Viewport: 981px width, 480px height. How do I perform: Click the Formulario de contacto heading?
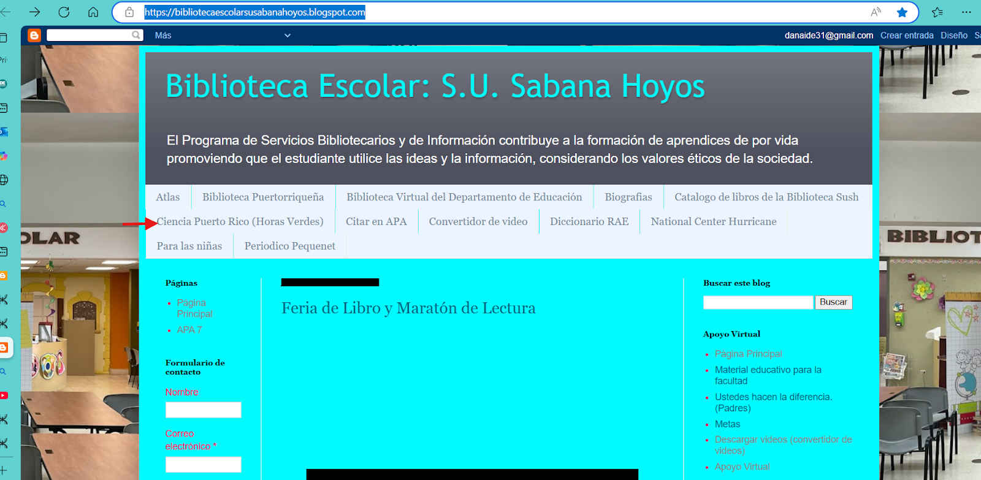click(x=195, y=367)
